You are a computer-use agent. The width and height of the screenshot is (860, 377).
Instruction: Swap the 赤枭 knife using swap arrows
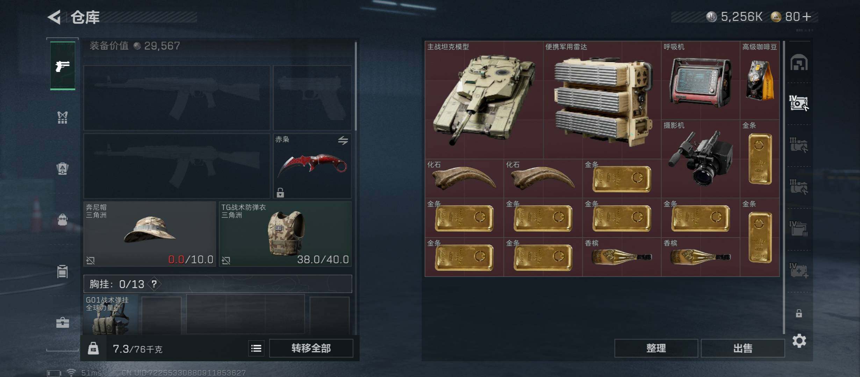343,140
